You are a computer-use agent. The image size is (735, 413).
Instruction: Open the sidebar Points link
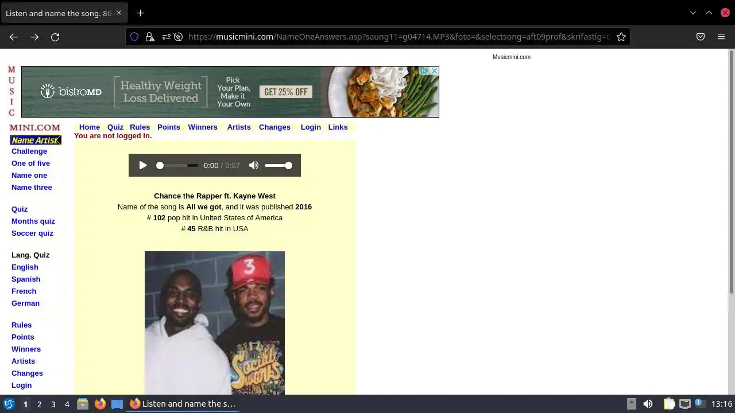(23, 337)
